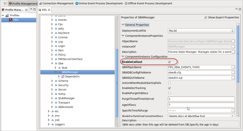The width and height of the screenshot is (243, 131).
Task: Click the KeyStore node icon
Action: 56,33
